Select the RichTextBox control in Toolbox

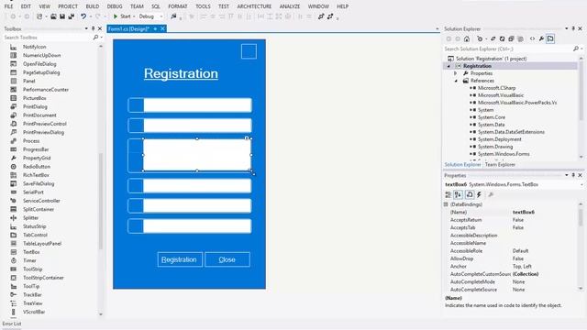click(x=36, y=175)
